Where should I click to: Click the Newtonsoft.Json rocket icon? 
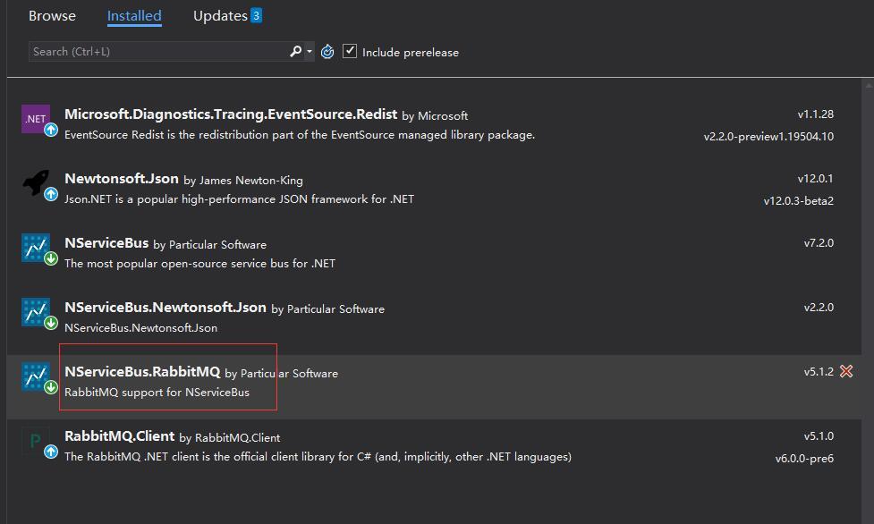36,182
